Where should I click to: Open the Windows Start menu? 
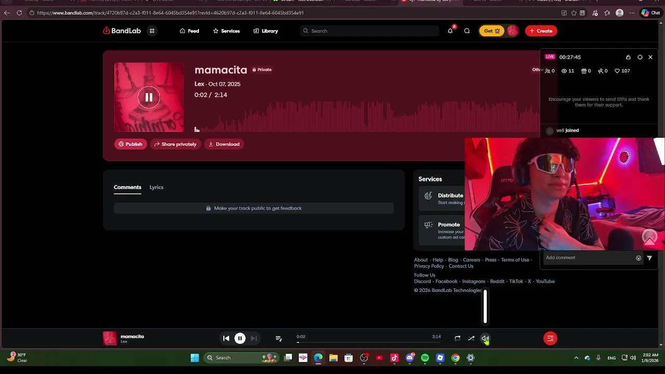[x=194, y=357]
